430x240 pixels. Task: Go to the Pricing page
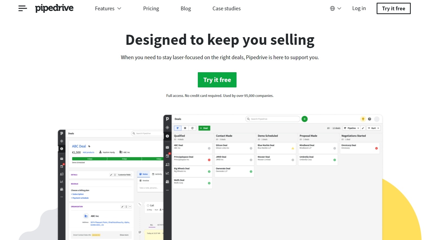click(x=151, y=8)
